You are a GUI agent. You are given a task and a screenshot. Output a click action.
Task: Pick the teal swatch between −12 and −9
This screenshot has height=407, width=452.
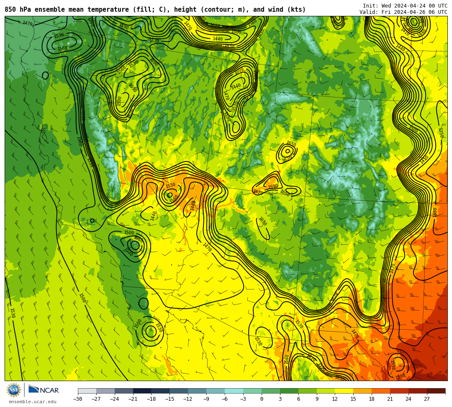point(198,391)
